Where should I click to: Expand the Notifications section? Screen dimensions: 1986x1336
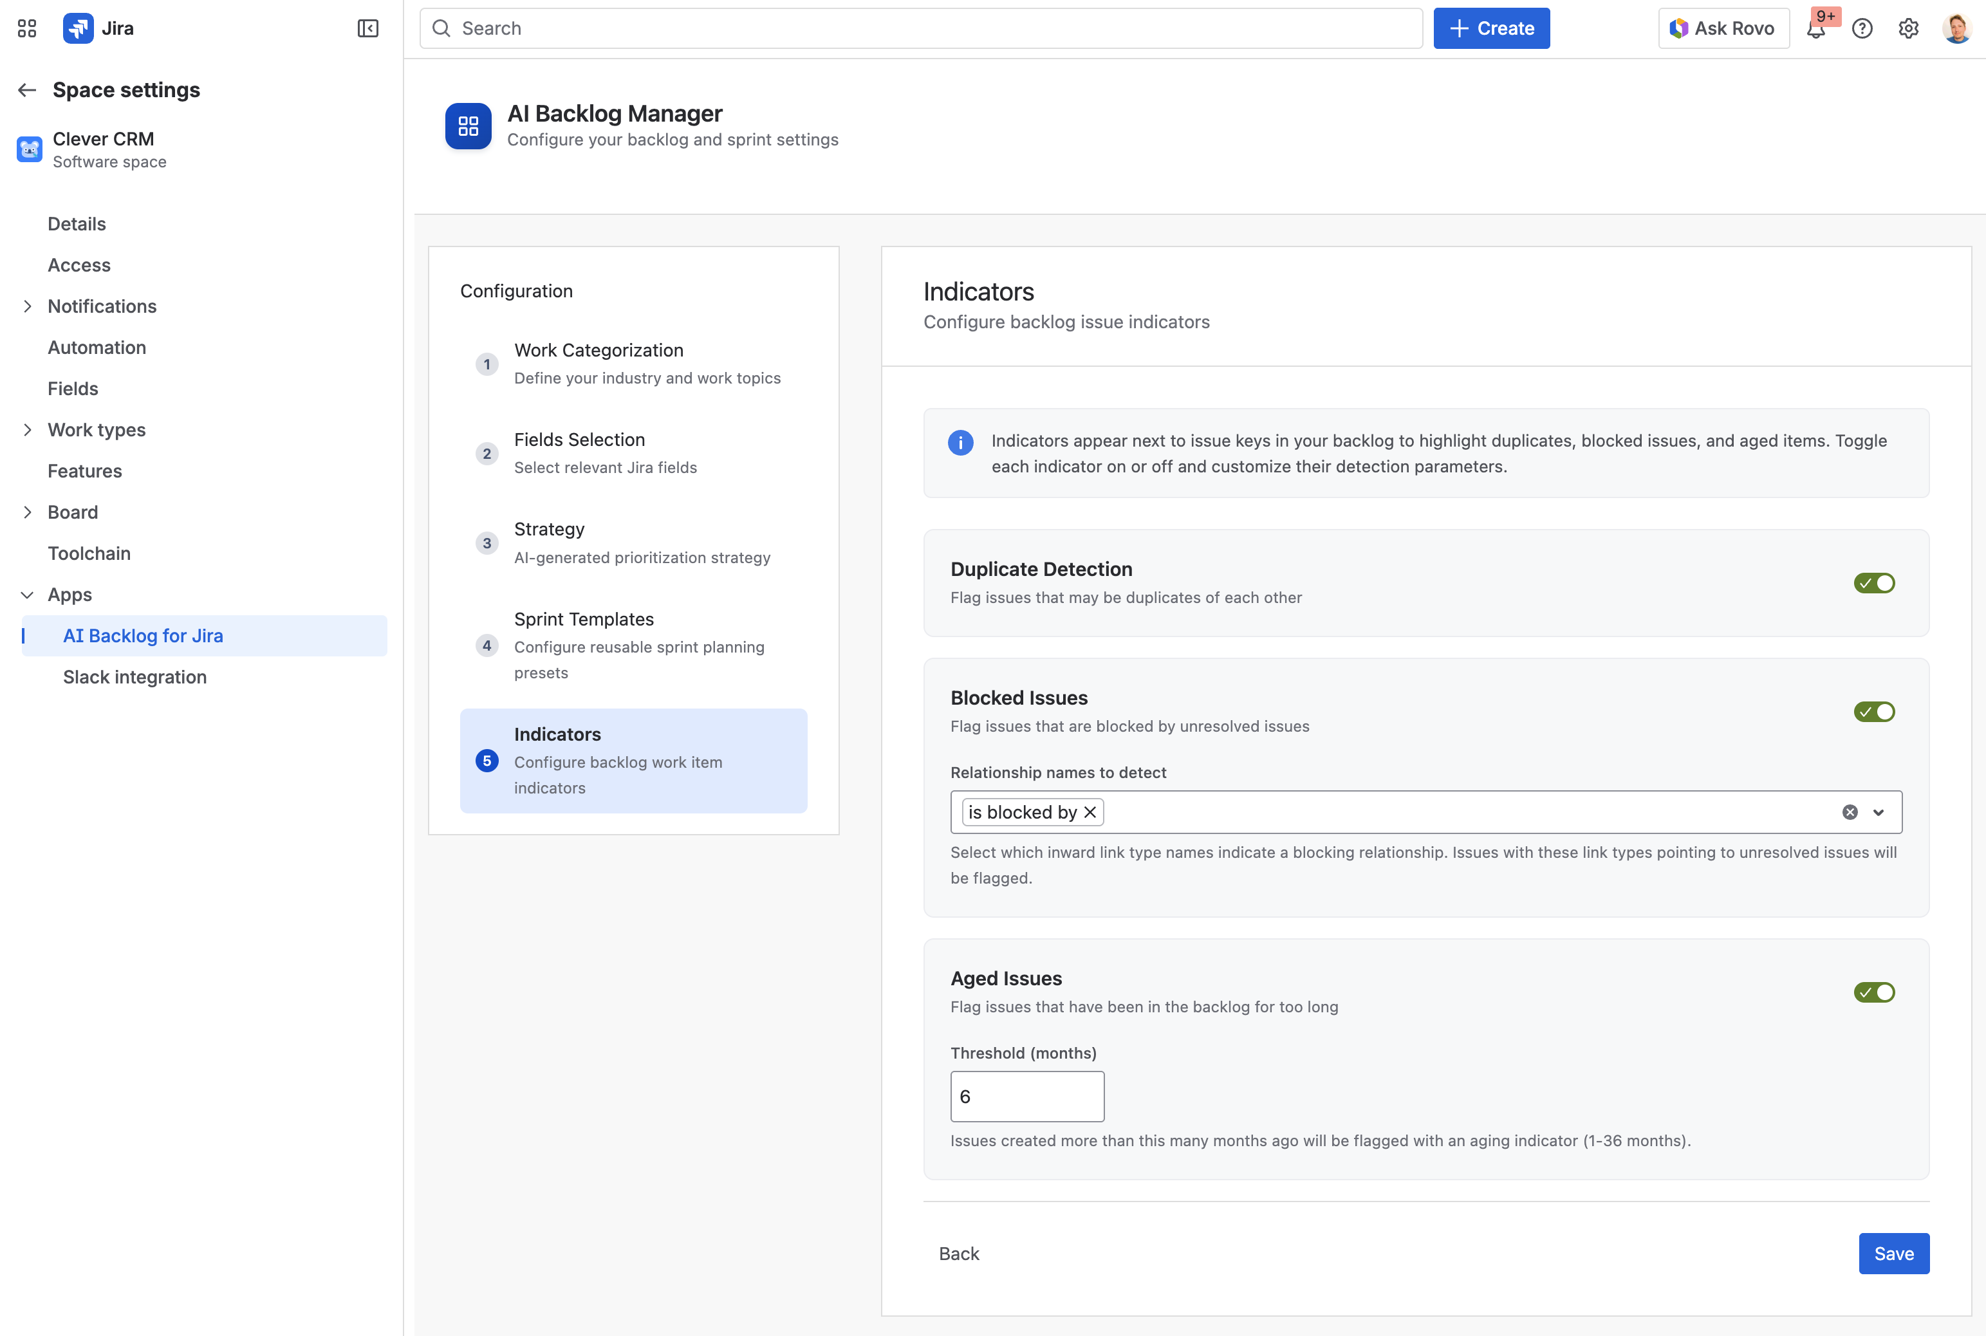[28, 306]
